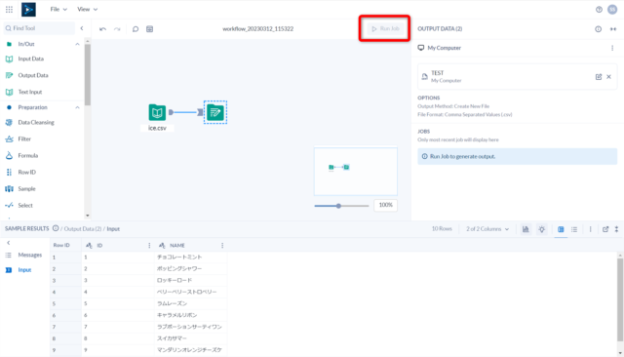Screen dimensions: 624x357
Task: Click the Run Job button
Action: (x=385, y=28)
